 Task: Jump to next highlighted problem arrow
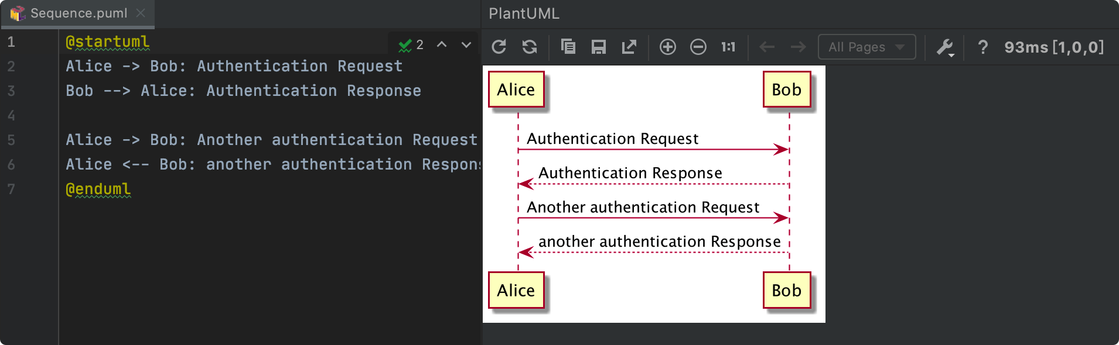point(466,44)
